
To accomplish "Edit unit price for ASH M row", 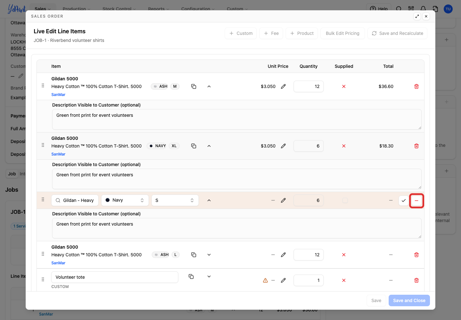I will [283, 86].
